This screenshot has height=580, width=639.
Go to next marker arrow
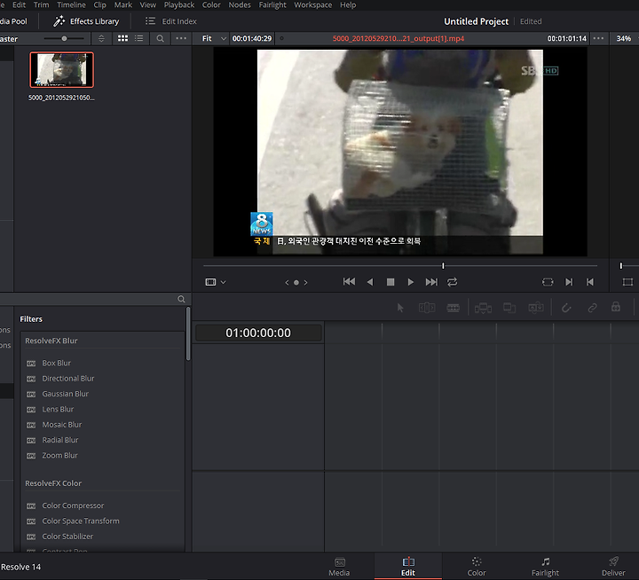tap(305, 282)
